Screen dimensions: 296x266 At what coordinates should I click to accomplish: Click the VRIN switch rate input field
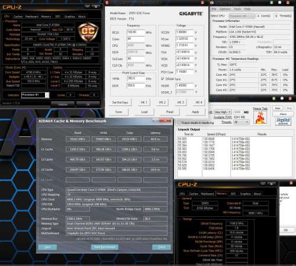coord(136,79)
